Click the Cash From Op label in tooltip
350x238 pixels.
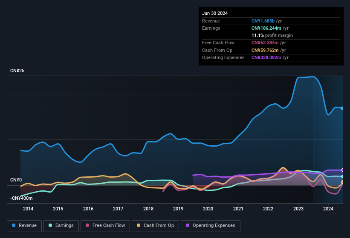click(x=217, y=50)
